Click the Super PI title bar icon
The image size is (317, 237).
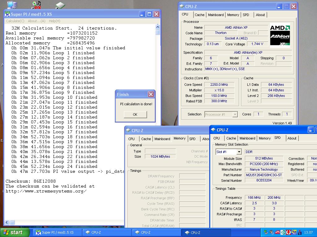(7, 14)
